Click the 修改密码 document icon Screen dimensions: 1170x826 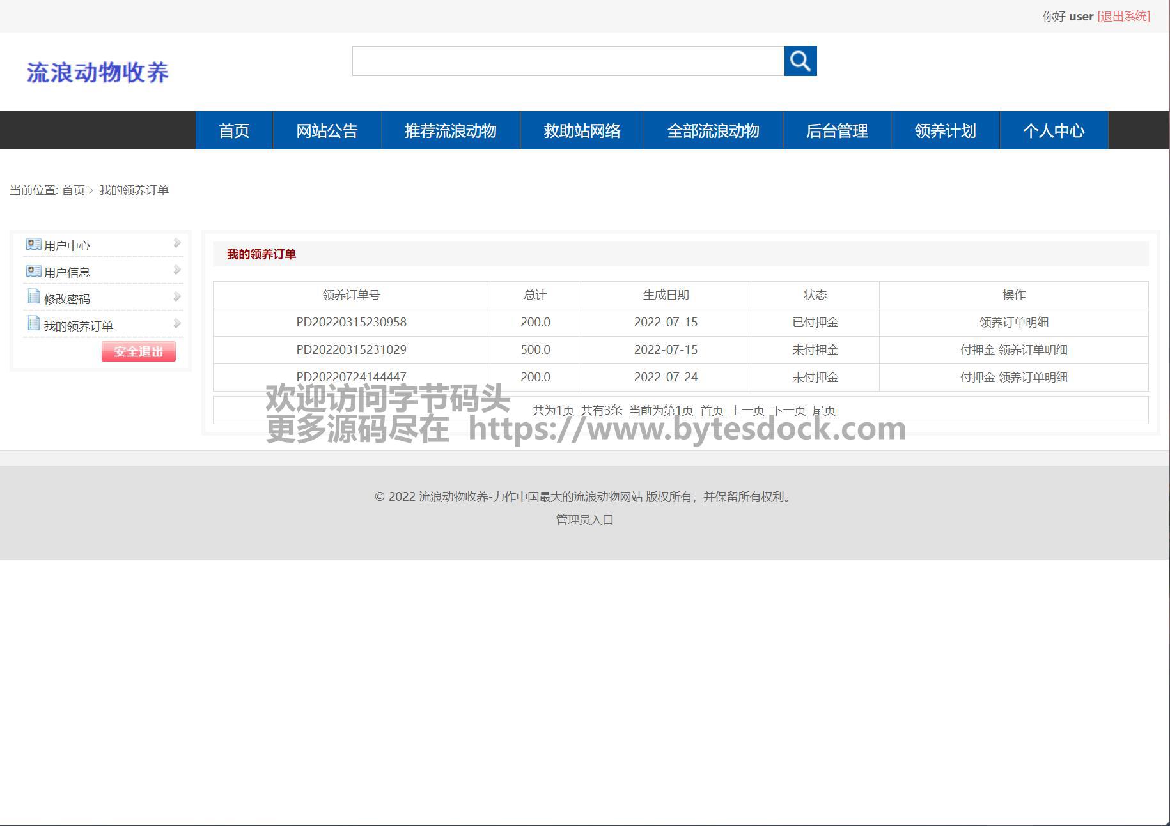(x=33, y=297)
